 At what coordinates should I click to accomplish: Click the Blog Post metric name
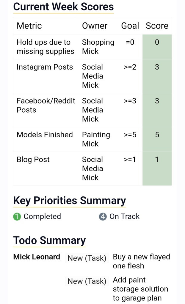33,160
